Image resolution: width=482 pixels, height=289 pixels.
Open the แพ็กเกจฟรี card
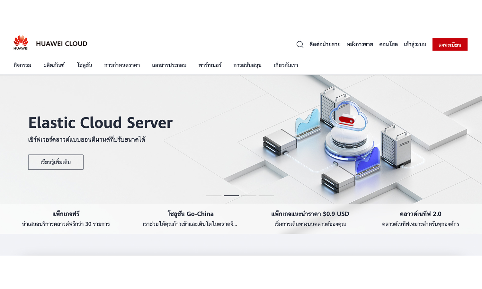click(66, 219)
